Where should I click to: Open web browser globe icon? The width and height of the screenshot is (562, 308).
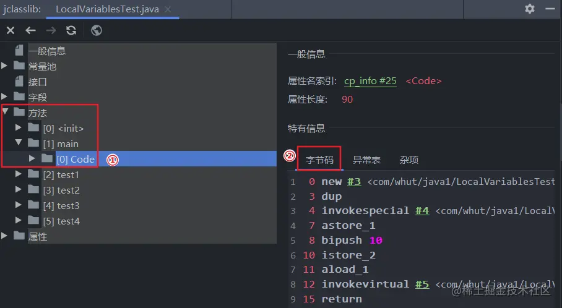[x=97, y=30]
